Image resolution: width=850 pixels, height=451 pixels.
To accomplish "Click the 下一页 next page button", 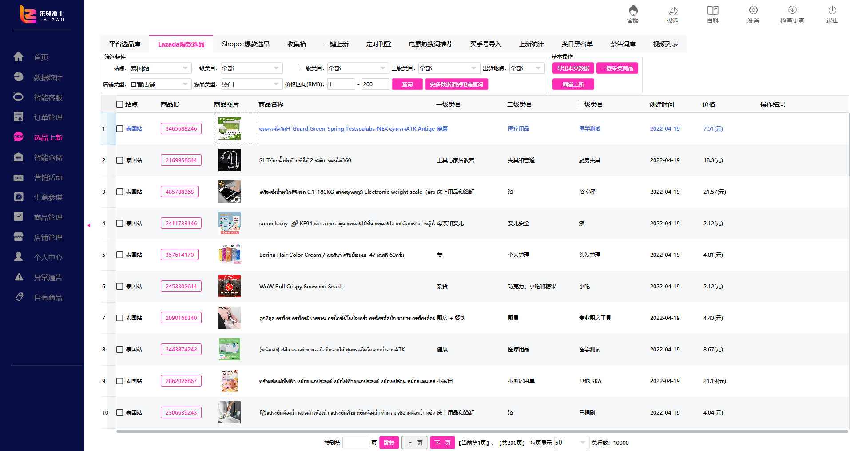I will coord(442,443).
